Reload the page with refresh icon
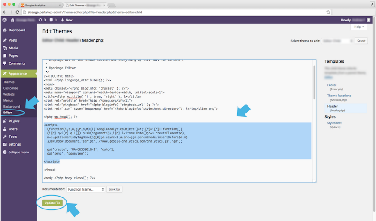Image resolution: width=376 pixels, height=221 pixels. pyautogui.click(x=17, y=12)
